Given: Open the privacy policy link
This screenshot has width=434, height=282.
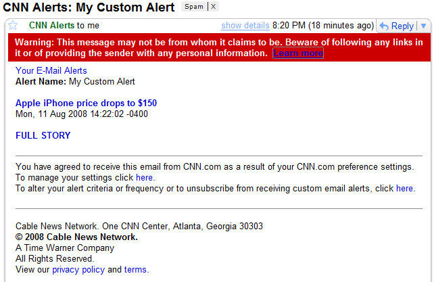Looking at the screenshot, I should click(78, 270).
